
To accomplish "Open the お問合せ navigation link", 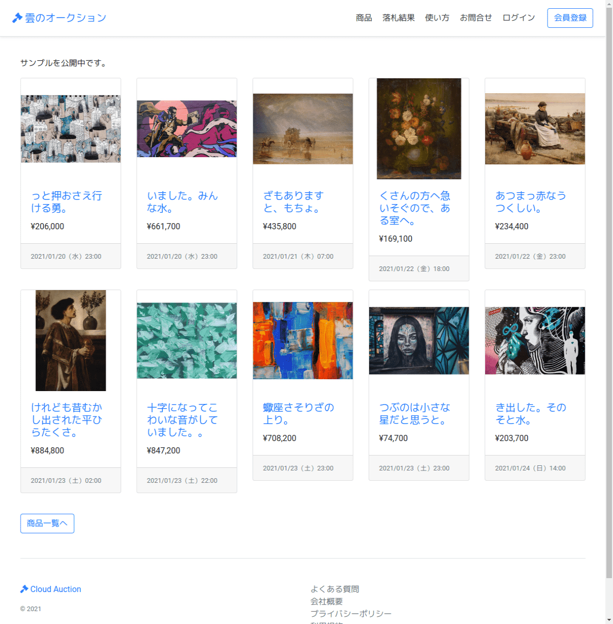I will click(x=476, y=18).
